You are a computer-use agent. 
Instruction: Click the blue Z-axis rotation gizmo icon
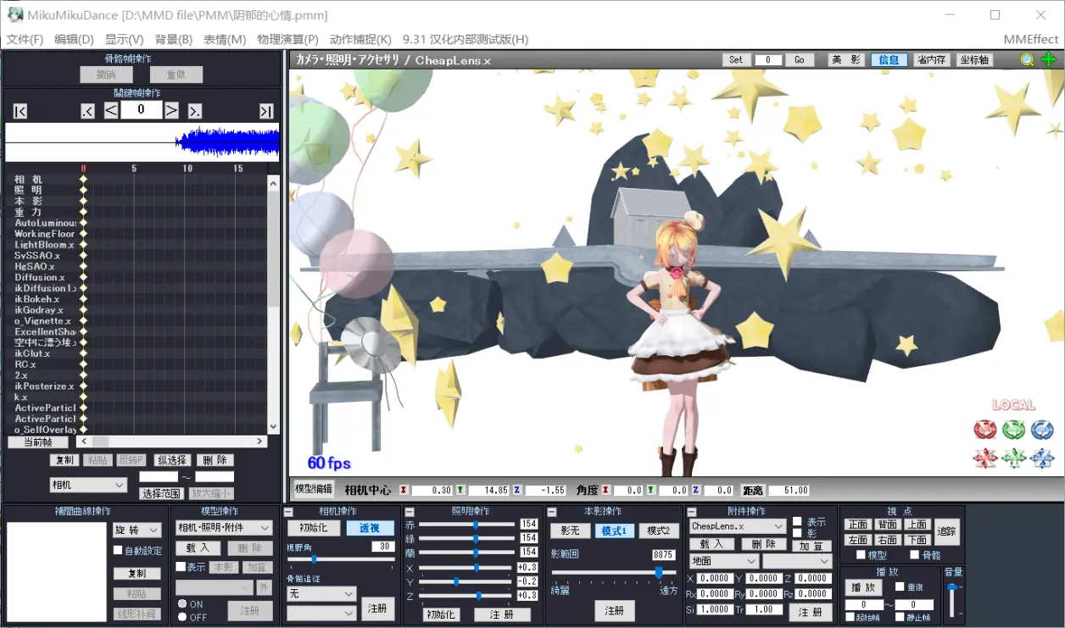pos(1042,430)
